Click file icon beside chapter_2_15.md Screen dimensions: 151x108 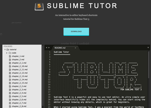10,83
